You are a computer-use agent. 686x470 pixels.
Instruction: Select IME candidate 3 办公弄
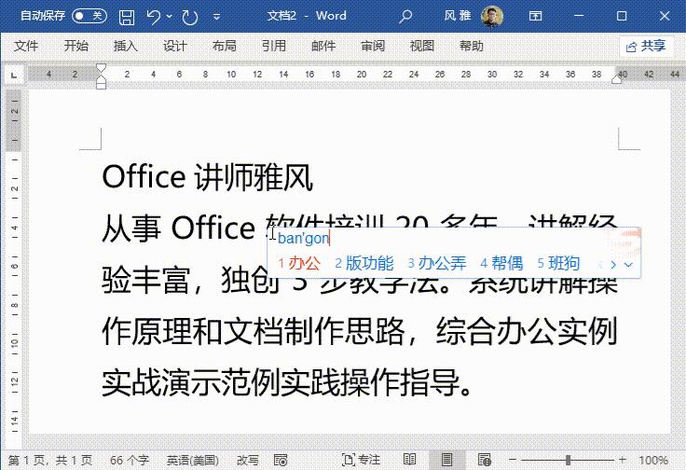pos(437,264)
